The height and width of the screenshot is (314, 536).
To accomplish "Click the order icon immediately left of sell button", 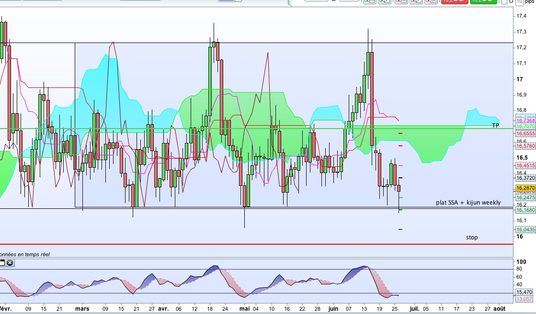I will click(431, 1).
